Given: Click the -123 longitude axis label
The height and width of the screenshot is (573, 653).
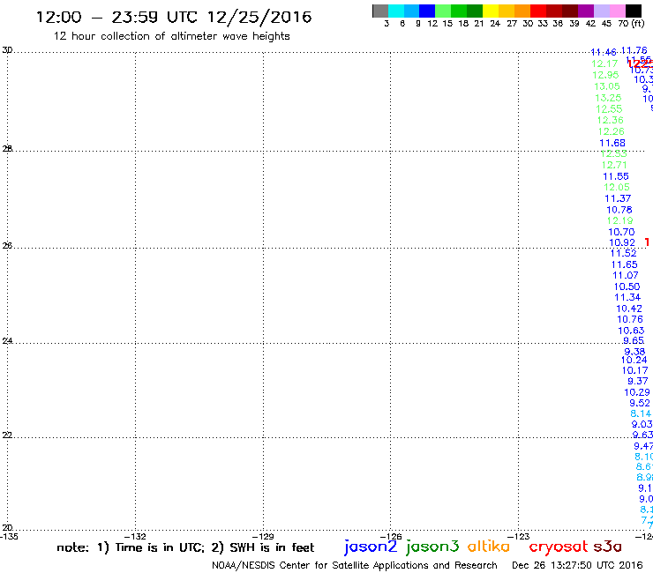Looking at the screenshot, I should click(x=519, y=536).
